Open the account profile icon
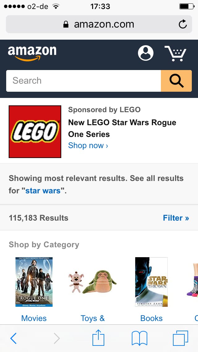The width and height of the screenshot is (198, 352). (x=145, y=53)
